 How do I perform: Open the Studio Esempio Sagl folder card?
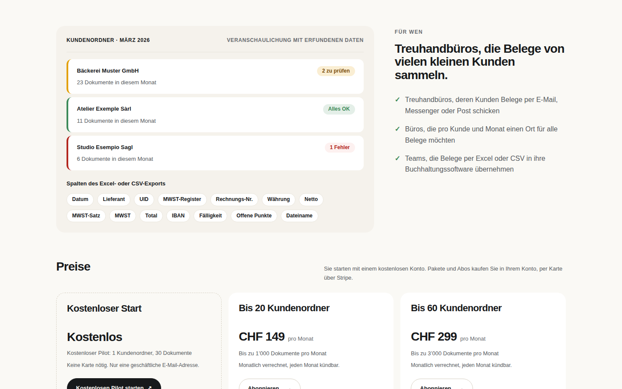tap(215, 153)
